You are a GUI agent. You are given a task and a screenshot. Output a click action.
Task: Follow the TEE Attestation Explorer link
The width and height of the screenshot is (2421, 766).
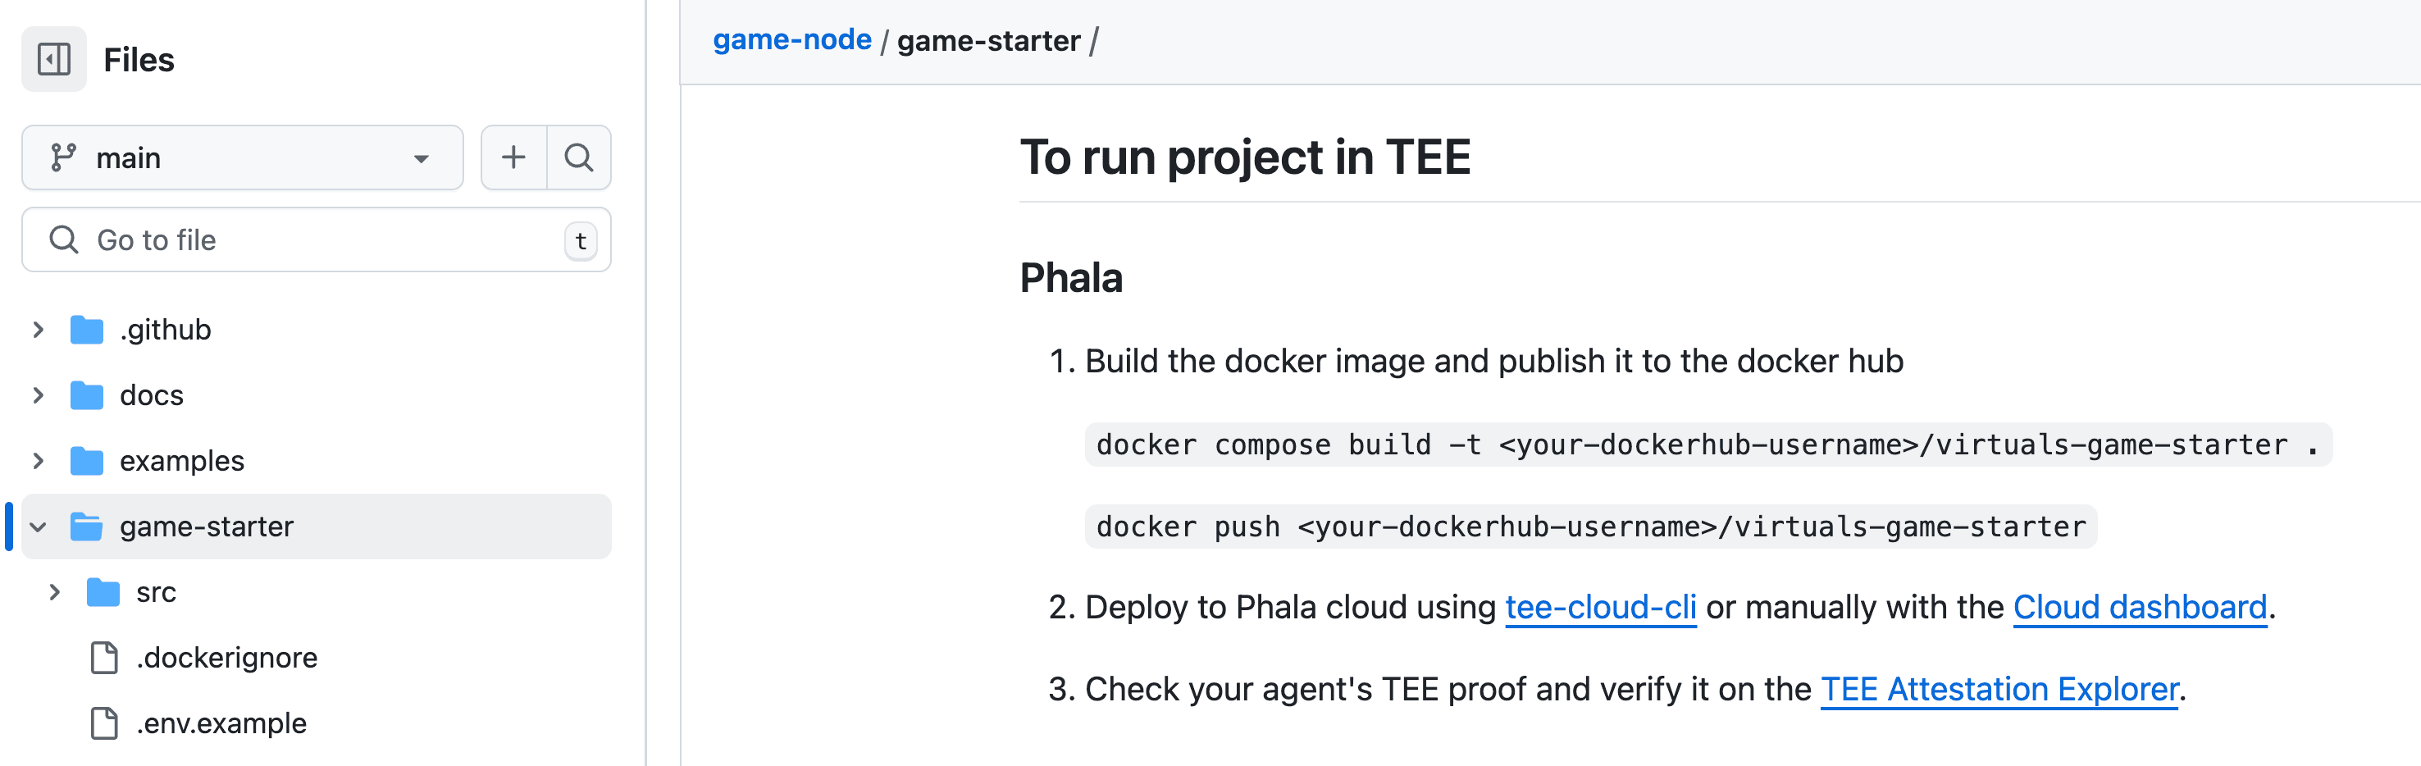(x=1999, y=689)
